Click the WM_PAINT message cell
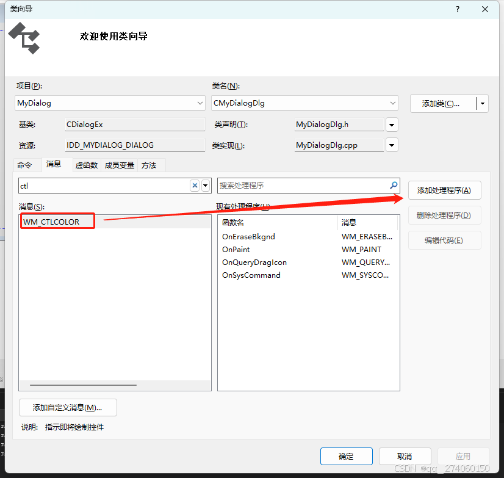Screen dimensions: 504x478 click(362, 250)
